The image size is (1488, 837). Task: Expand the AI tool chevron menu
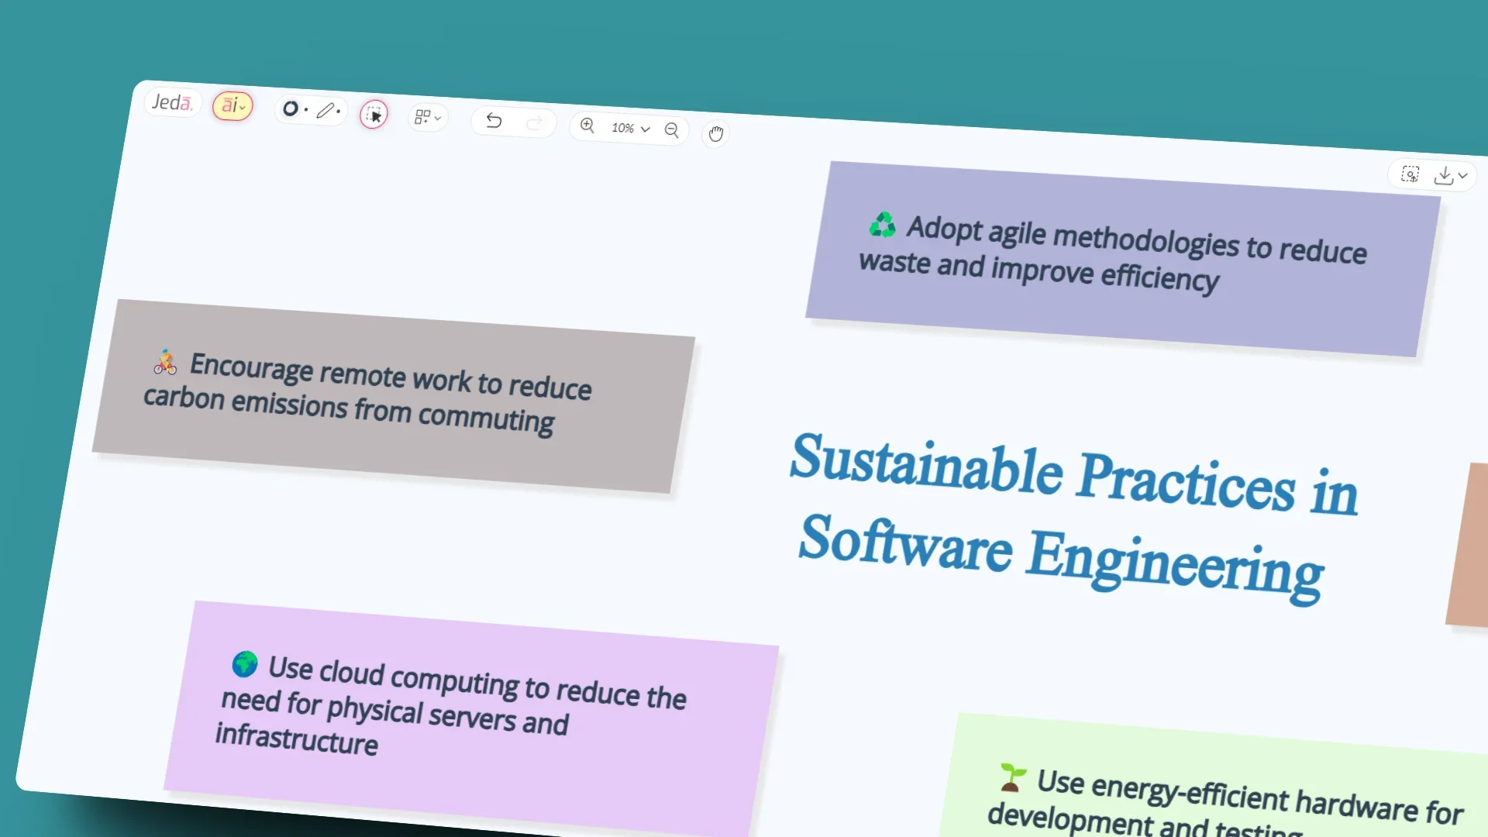[243, 108]
